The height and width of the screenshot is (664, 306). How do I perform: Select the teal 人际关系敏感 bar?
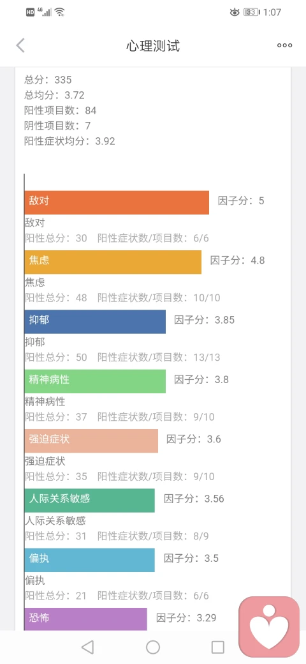(x=90, y=501)
